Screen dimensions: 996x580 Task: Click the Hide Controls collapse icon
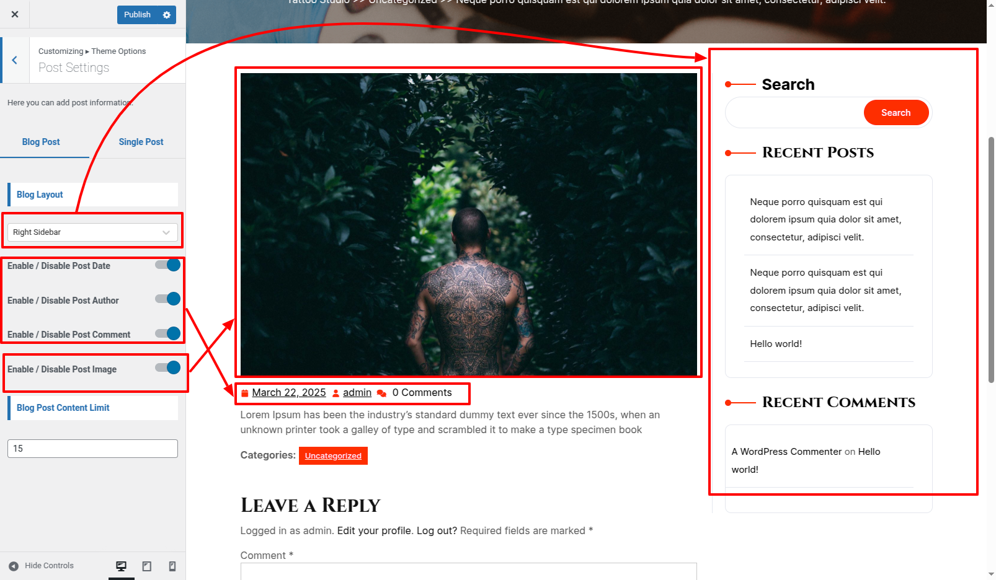[x=14, y=566]
